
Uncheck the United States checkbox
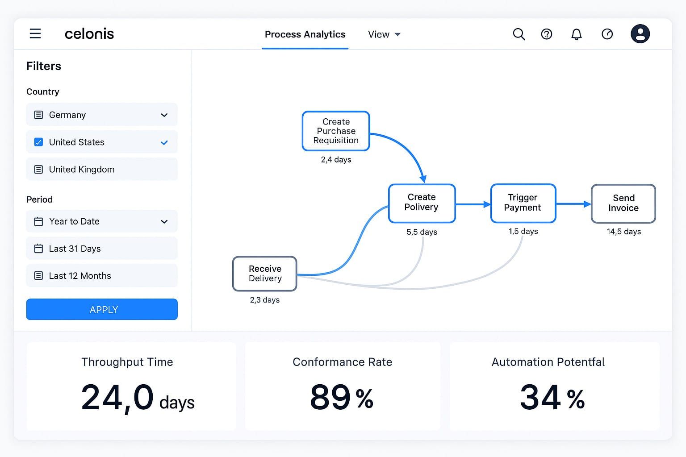click(x=39, y=142)
